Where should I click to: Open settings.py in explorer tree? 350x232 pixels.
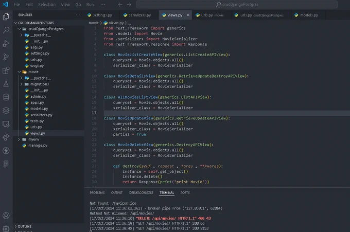pyautogui.click(x=40, y=53)
